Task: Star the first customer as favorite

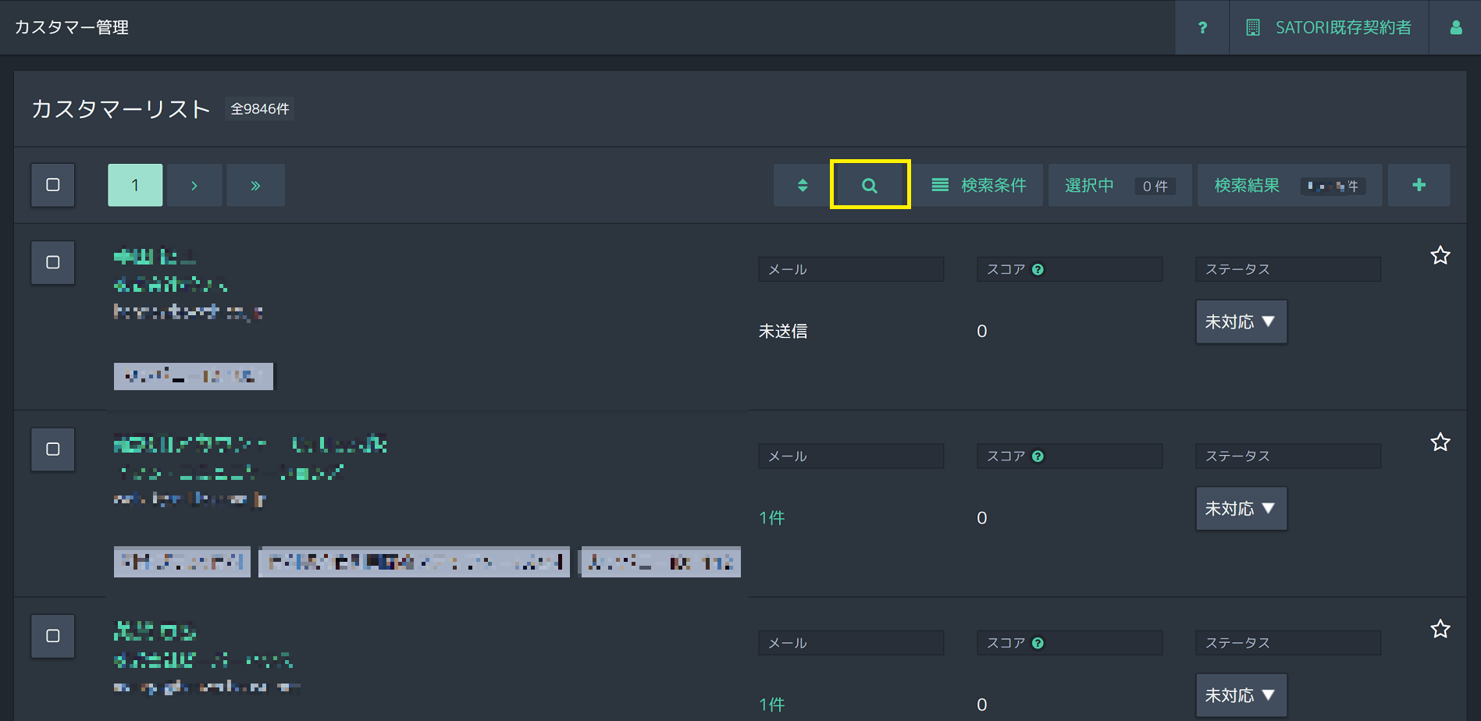Action: [x=1440, y=255]
